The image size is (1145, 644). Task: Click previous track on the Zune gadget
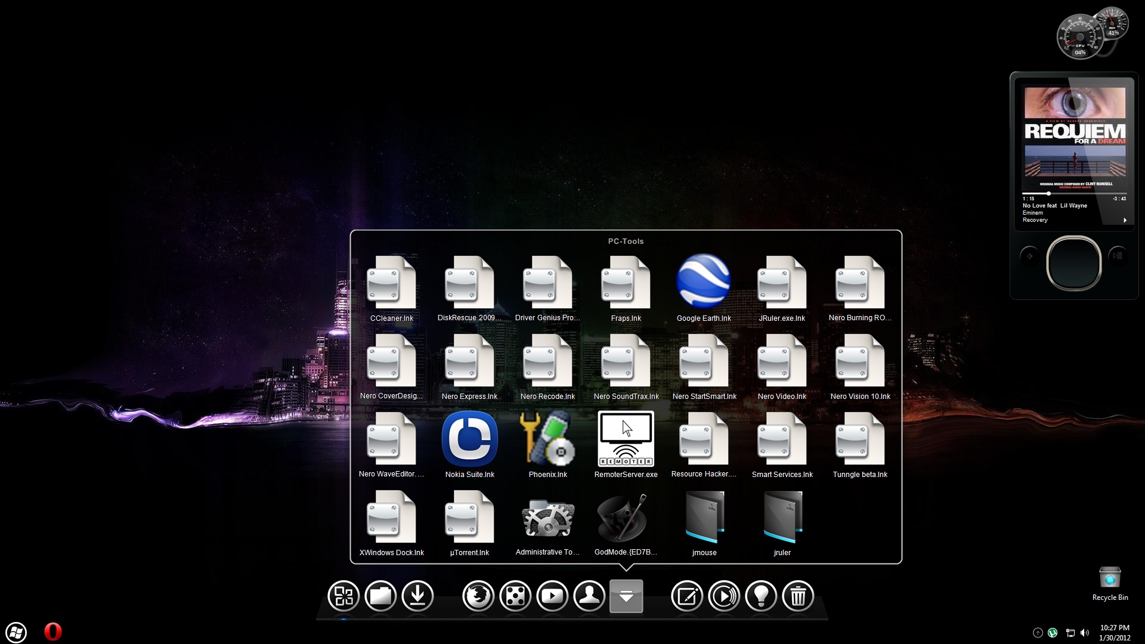click(x=1030, y=256)
